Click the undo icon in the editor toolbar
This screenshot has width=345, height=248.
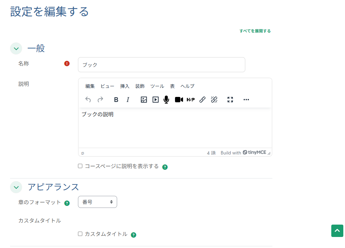(x=88, y=100)
